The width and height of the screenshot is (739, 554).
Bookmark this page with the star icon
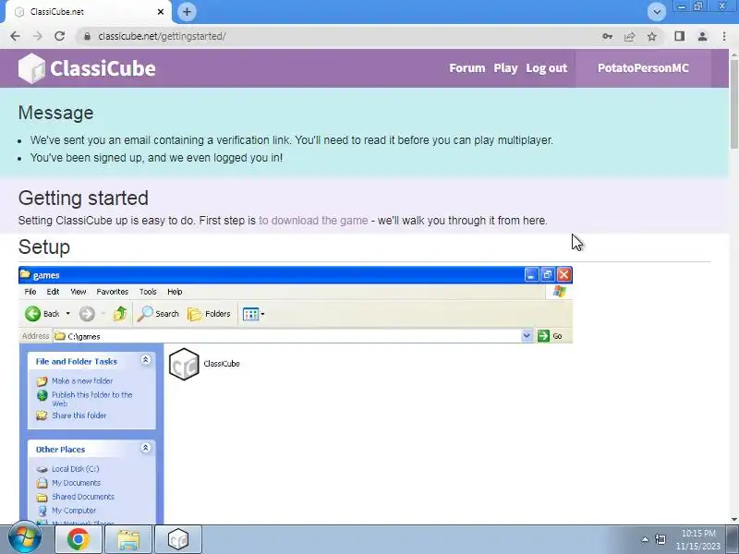[x=652, y=36]
